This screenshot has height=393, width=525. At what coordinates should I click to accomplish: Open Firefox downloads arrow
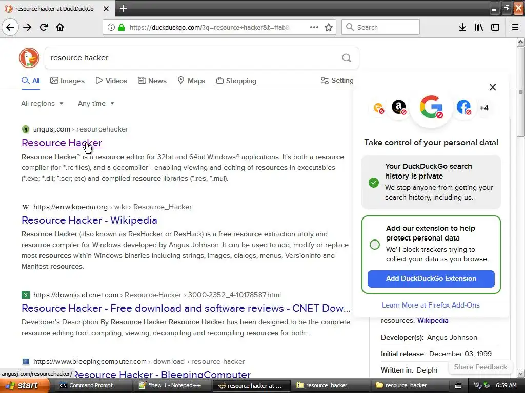coord(462,27)
